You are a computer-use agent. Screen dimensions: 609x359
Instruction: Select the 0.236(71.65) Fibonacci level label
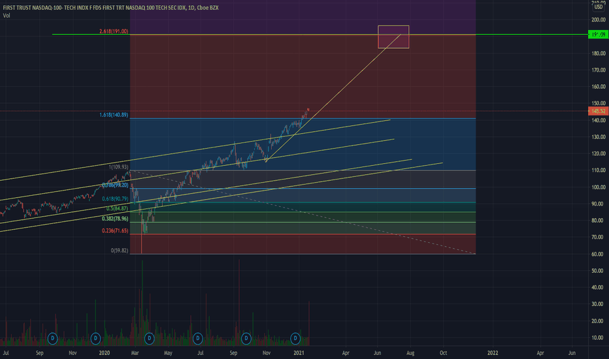point(115,230)
